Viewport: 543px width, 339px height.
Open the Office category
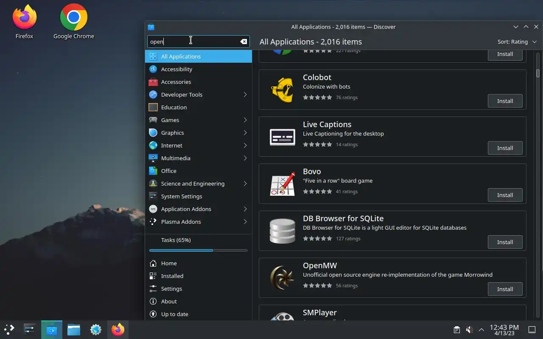pyautogui.click(x=199, y=171)
